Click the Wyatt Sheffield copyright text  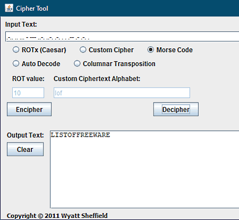[x=57, y=216]
